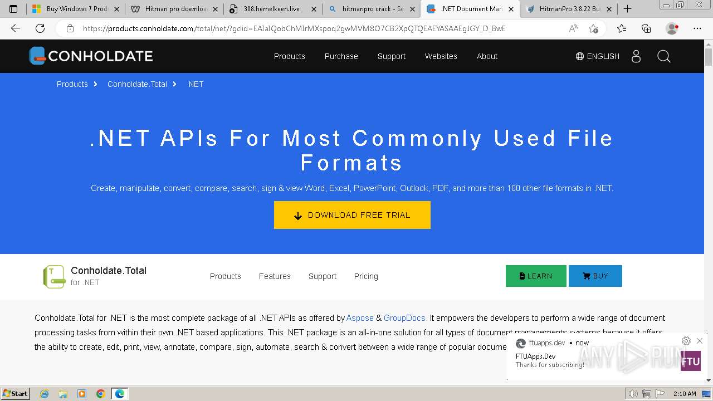Image resolution: width=713 pixels, height=401 pixels.
Task: Open the site search magnifier icon
Action: (663, 56)
